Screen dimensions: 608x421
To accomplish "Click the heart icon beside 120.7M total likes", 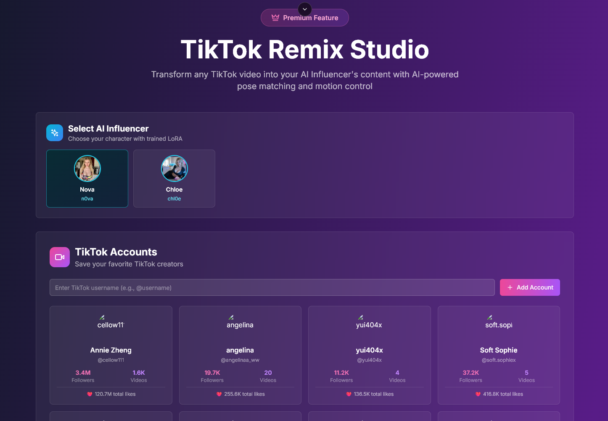I will click(90, 394).
